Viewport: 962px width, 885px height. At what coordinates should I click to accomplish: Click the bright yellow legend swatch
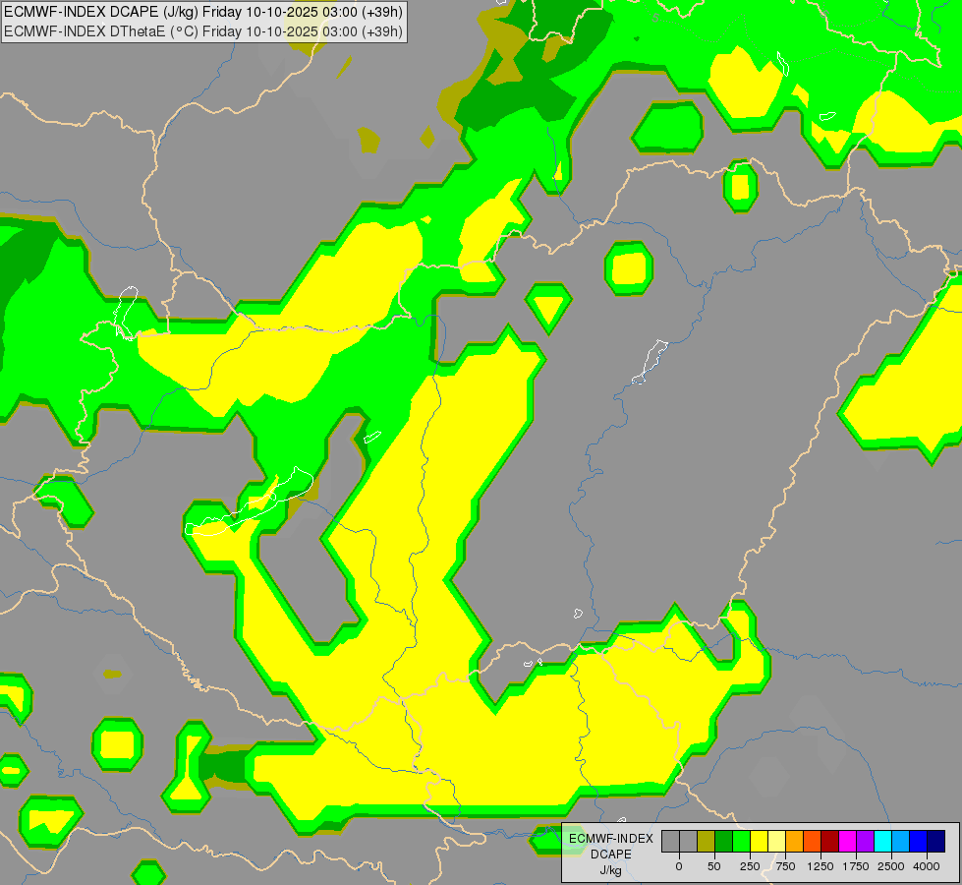click(x=759, y=841)
